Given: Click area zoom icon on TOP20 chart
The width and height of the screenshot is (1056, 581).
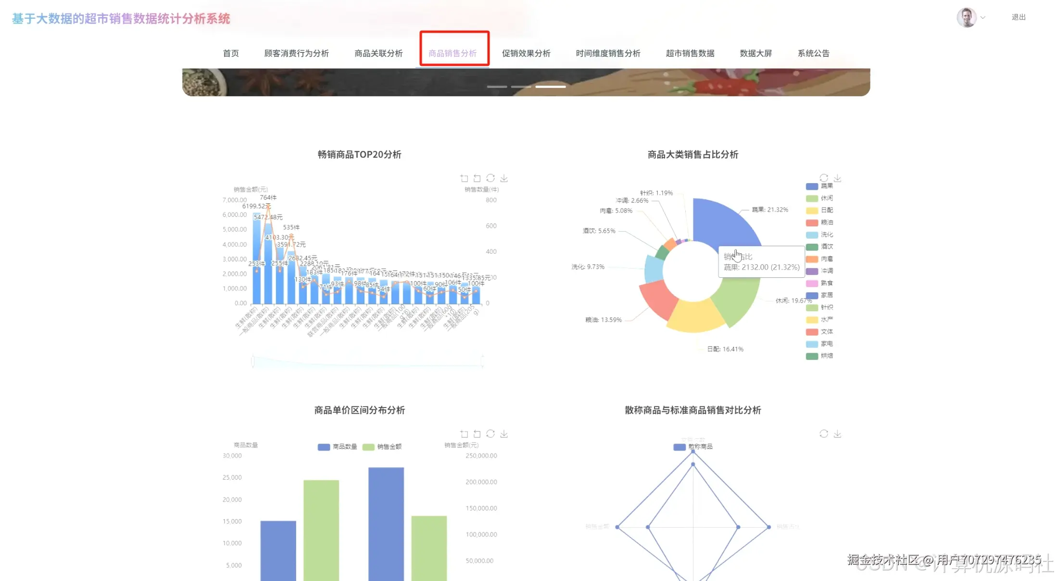Looking at the screenshot, I should [x=464, y=178].
